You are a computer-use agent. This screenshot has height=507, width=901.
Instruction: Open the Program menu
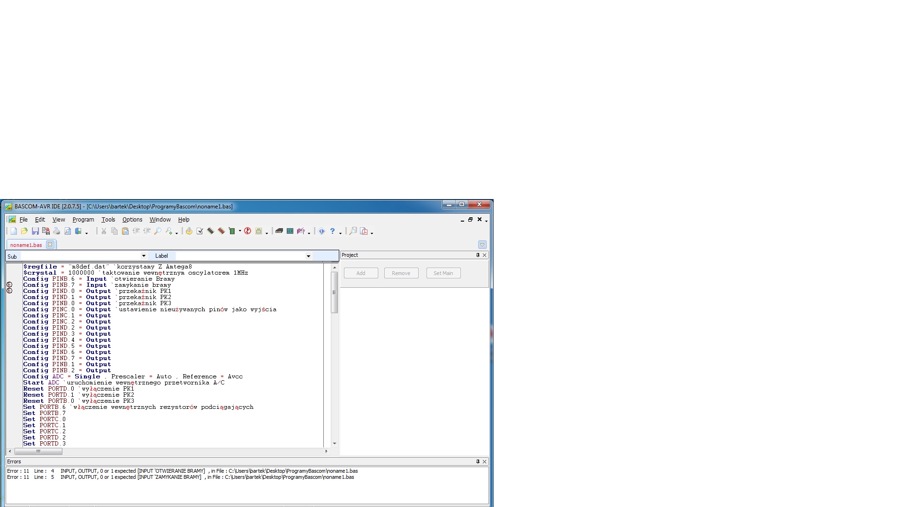(83, 219)
